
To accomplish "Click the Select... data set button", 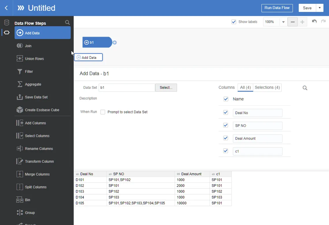I will pyautogui.click(x=166, y=88).
